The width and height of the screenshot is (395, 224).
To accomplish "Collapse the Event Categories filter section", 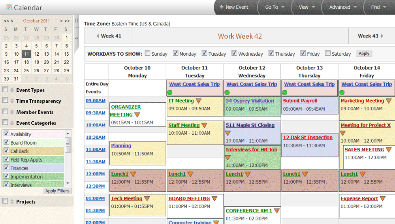I will coord(12,123).
